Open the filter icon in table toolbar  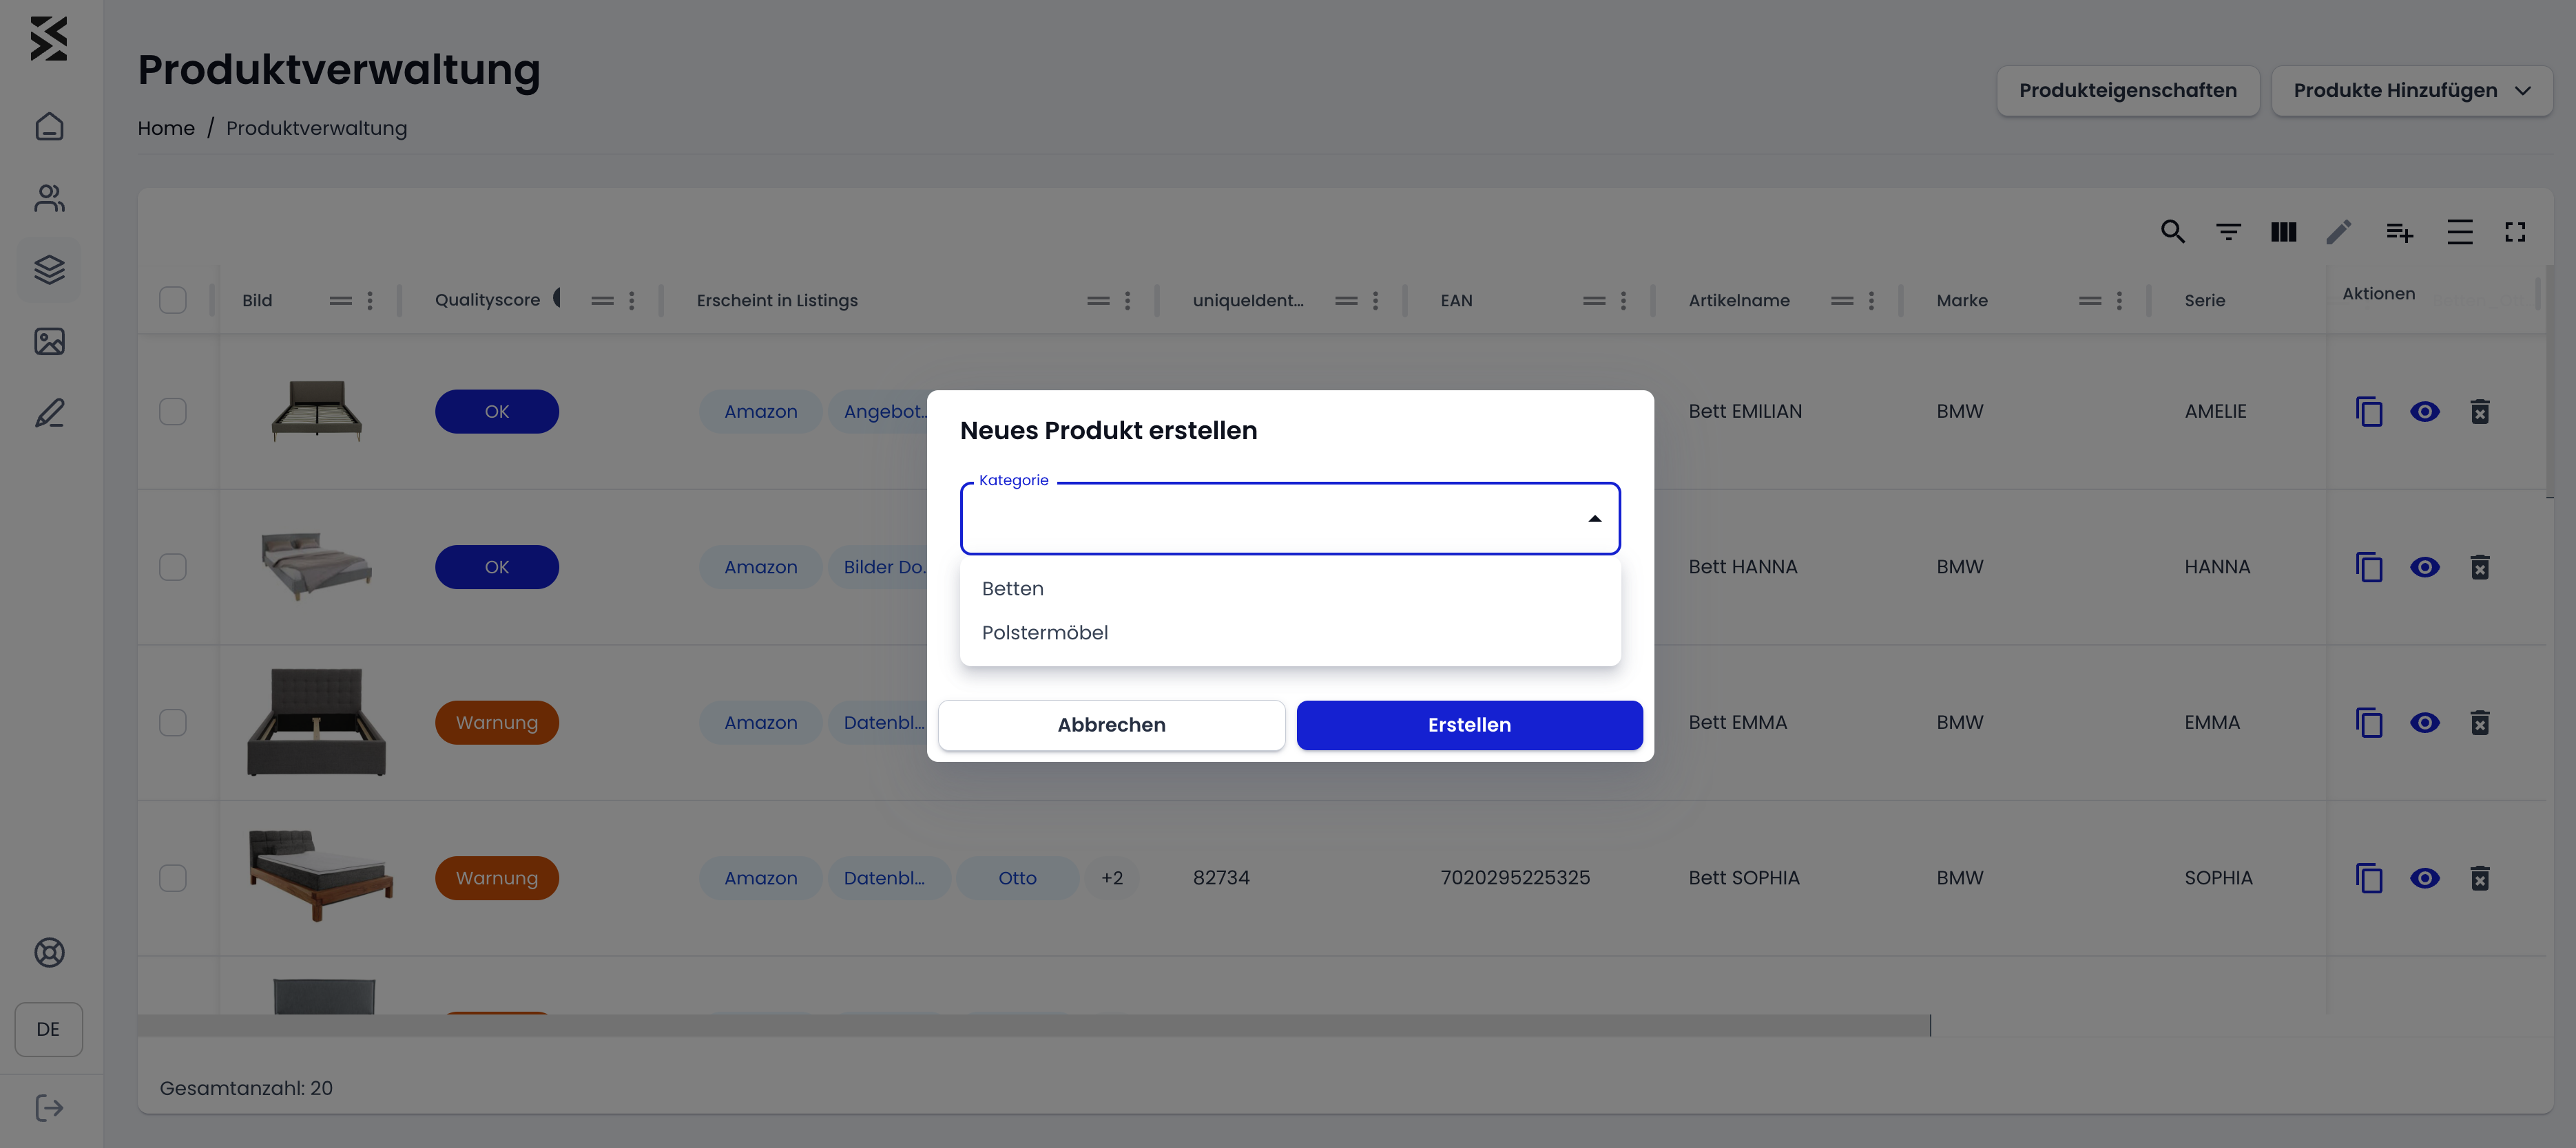[x=2228, y=232]
